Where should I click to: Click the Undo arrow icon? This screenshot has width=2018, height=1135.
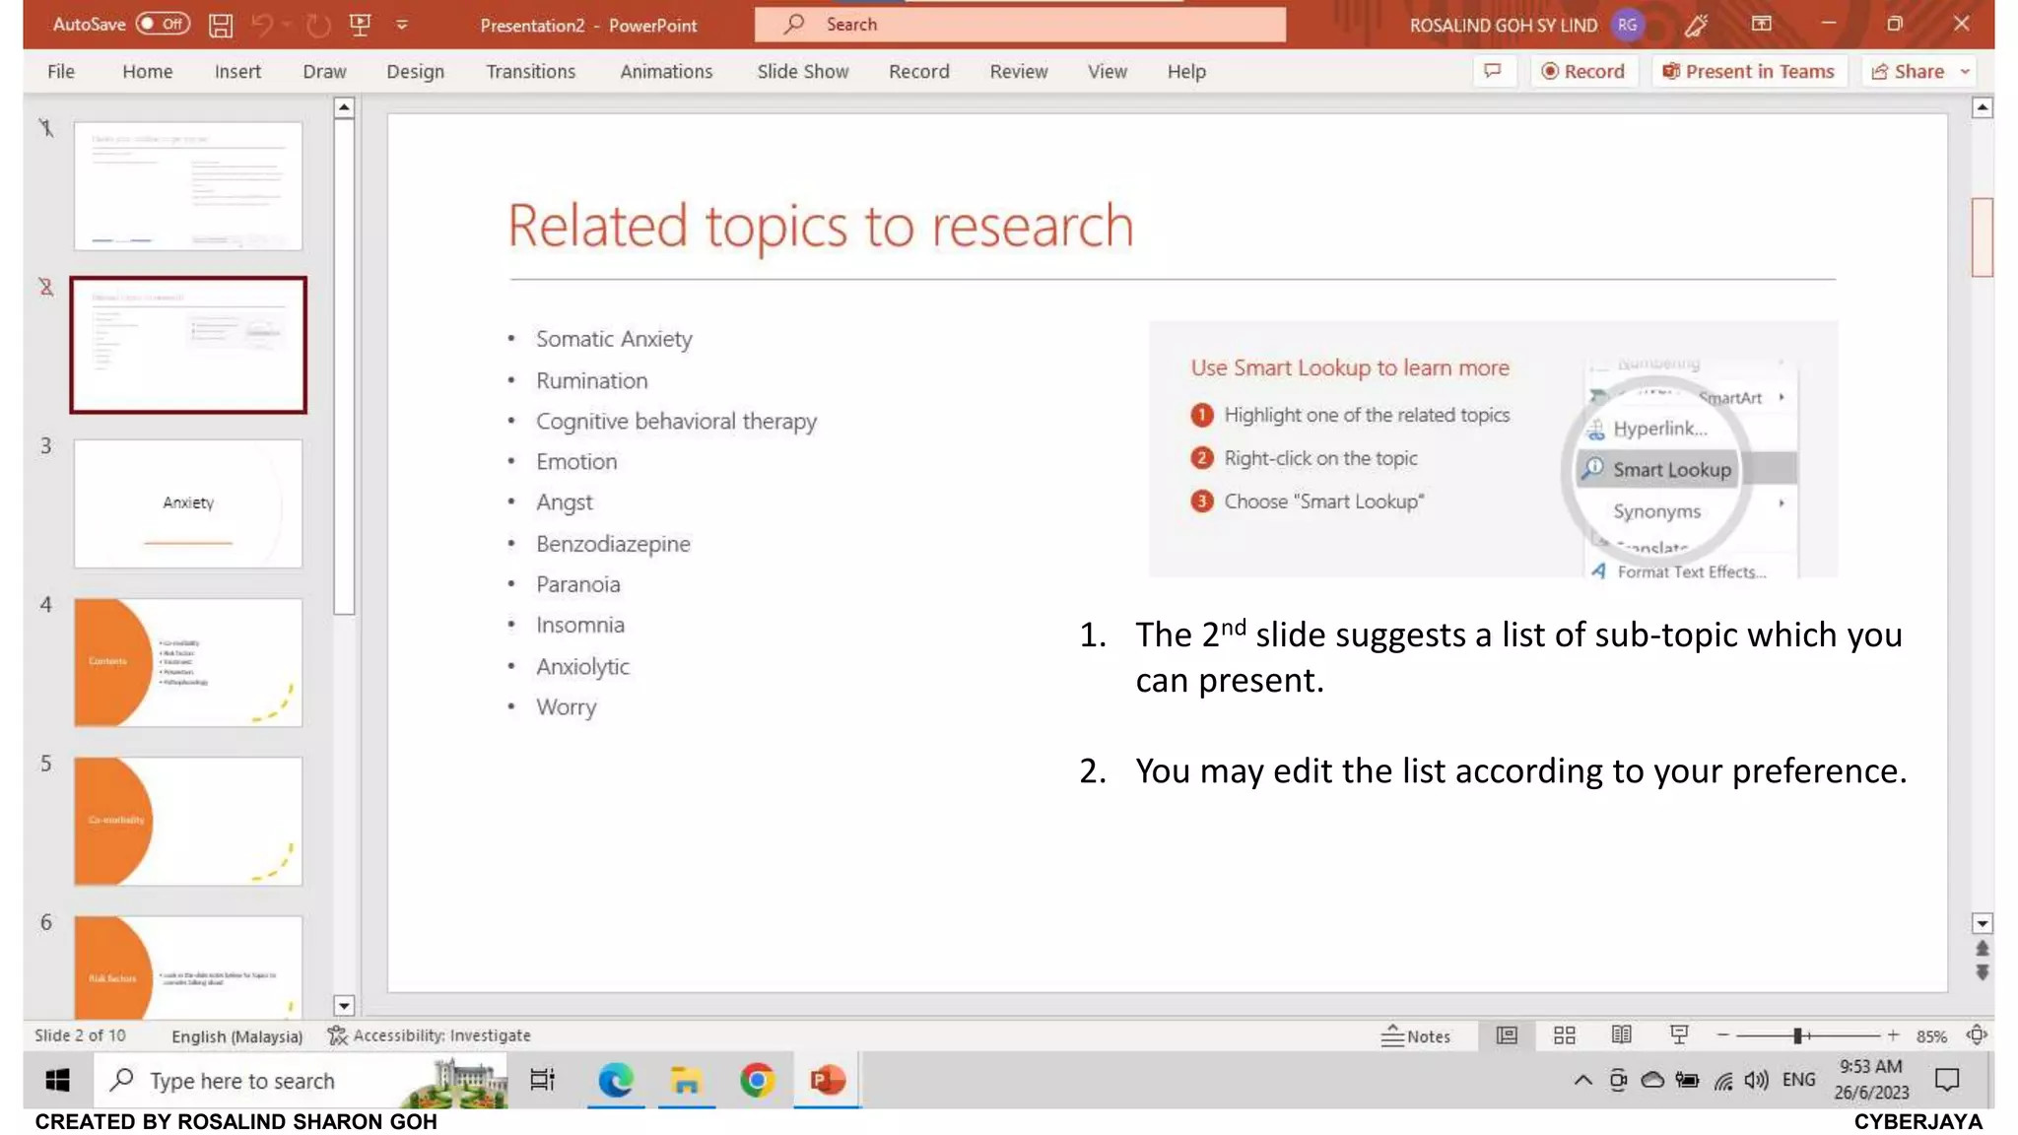[x=262, y=25]
